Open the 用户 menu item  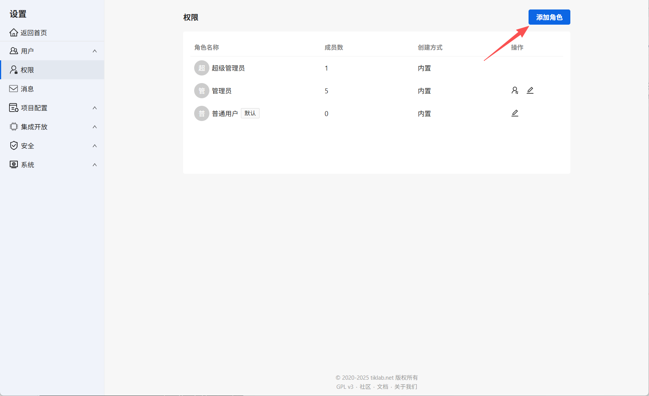point(52,51)
